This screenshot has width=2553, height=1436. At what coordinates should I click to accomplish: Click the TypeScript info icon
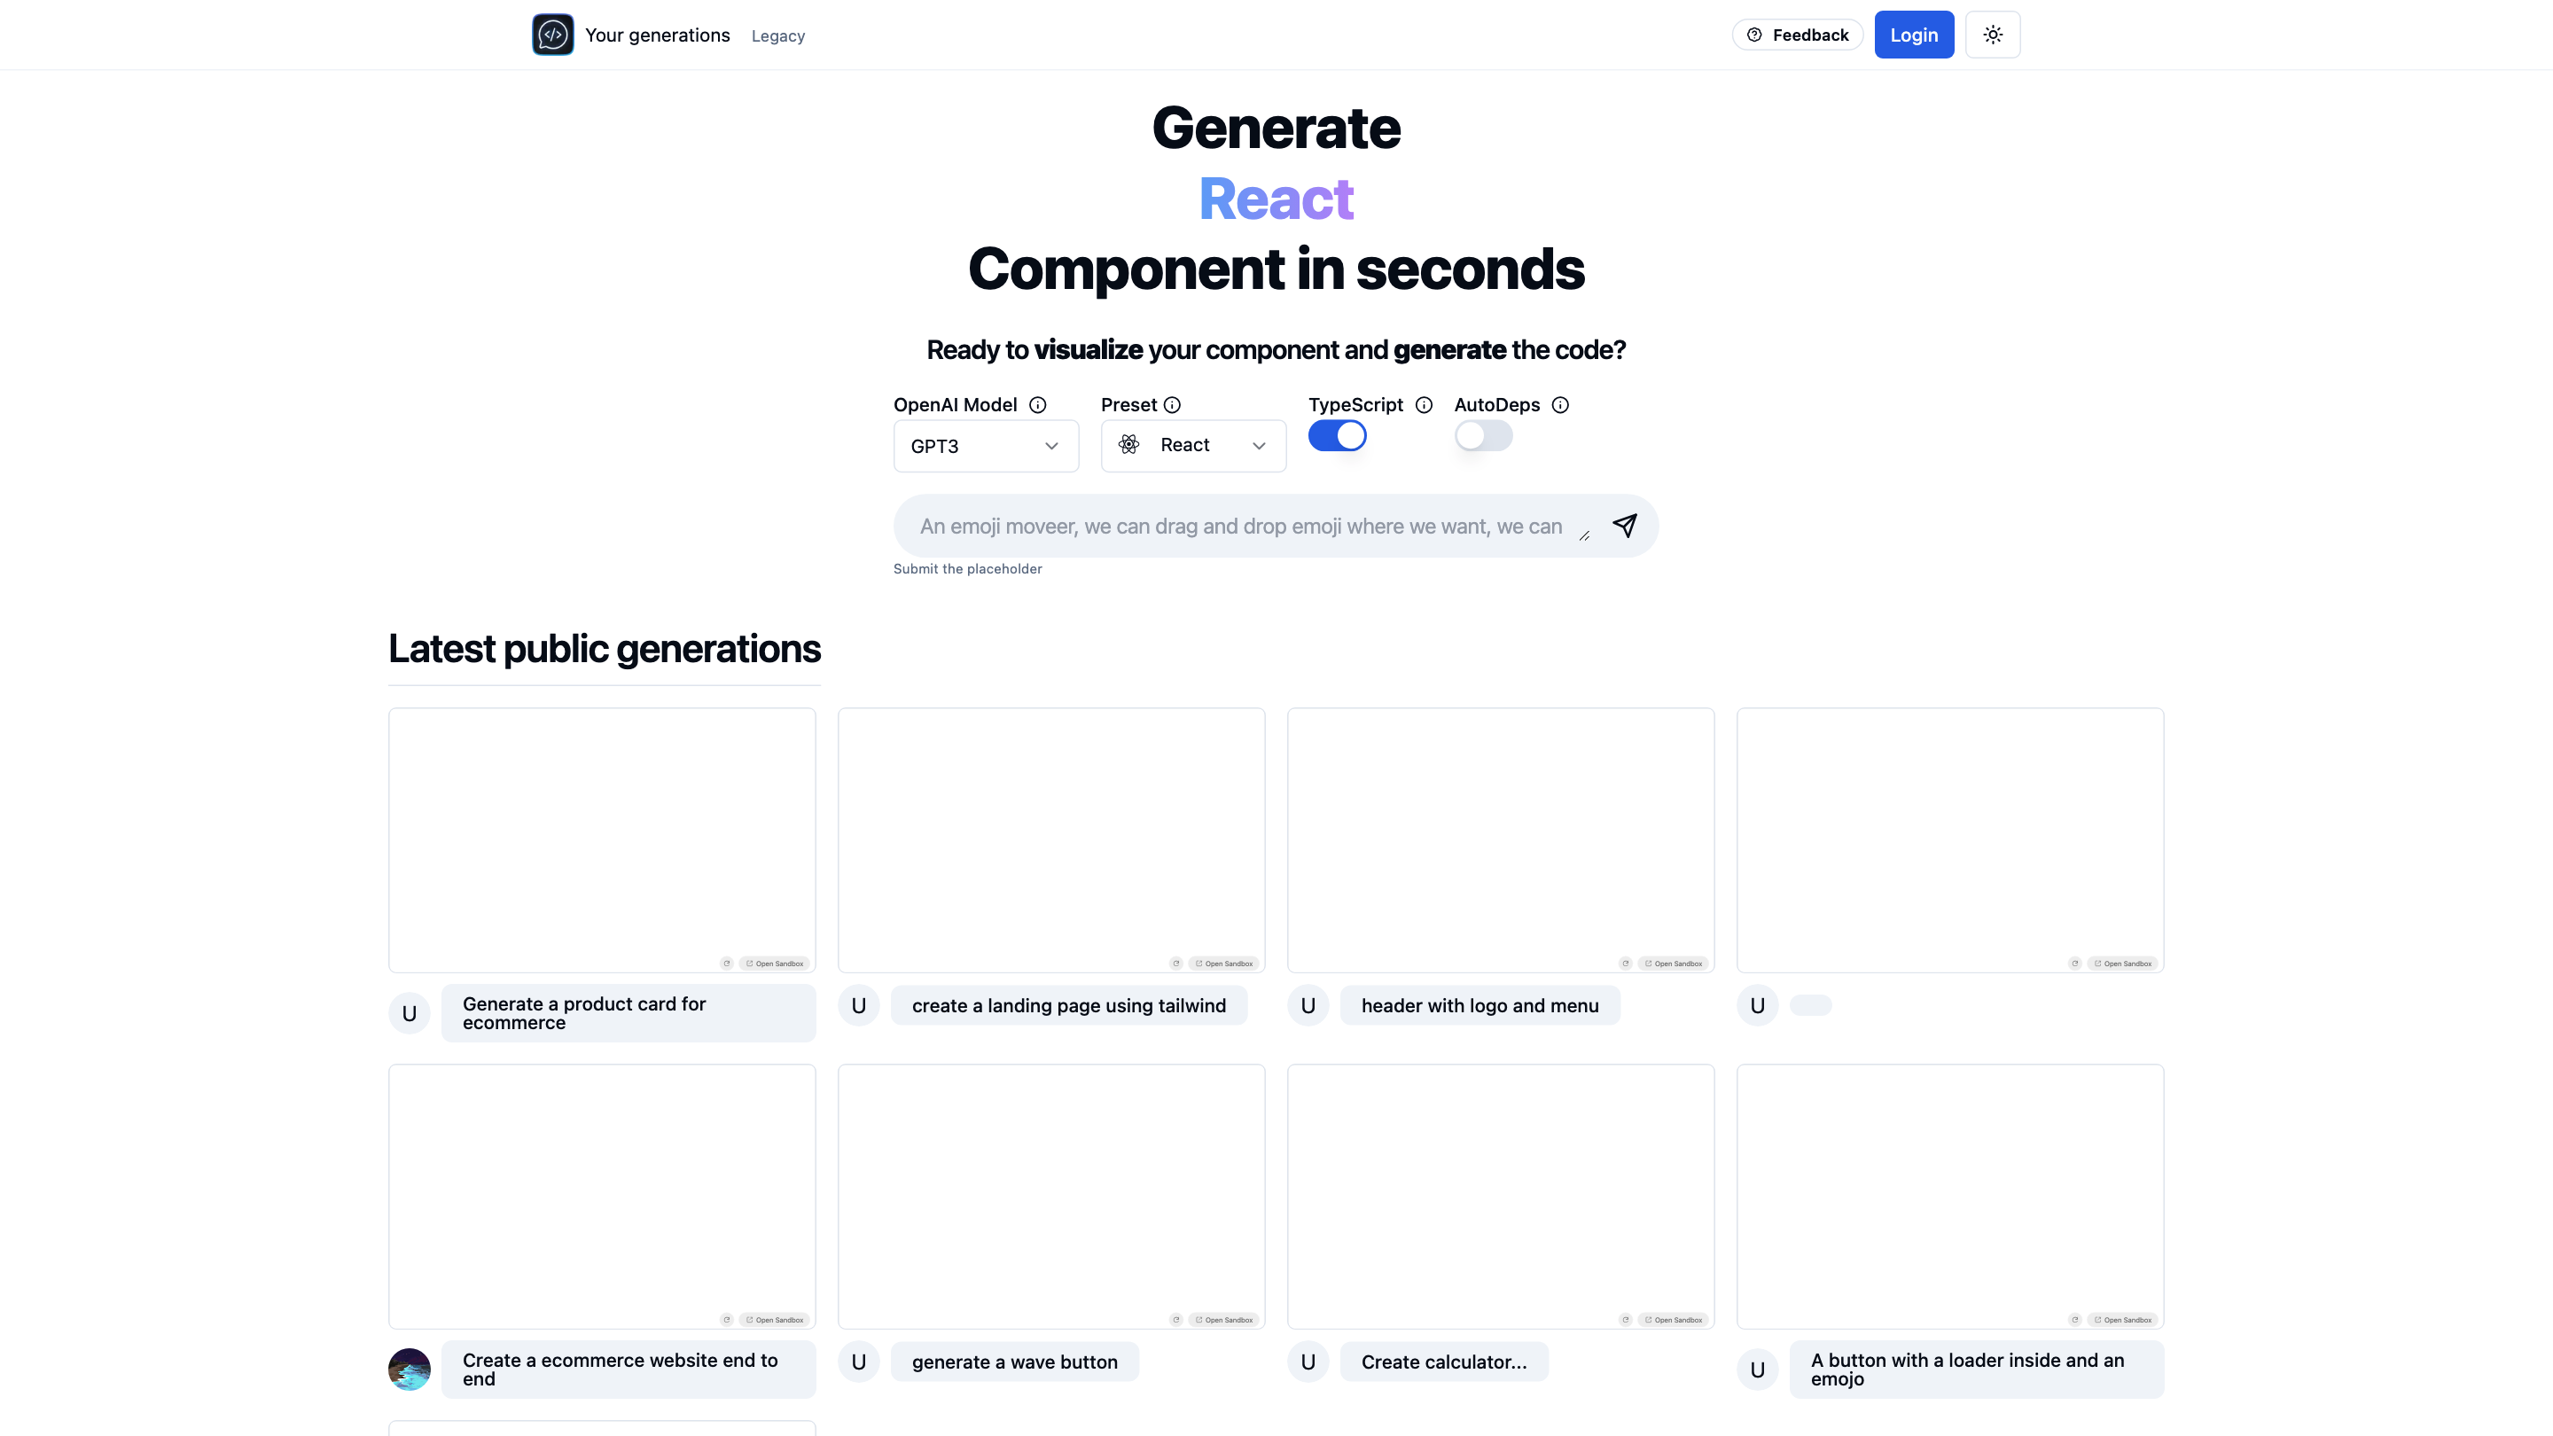click(1425, 404)
